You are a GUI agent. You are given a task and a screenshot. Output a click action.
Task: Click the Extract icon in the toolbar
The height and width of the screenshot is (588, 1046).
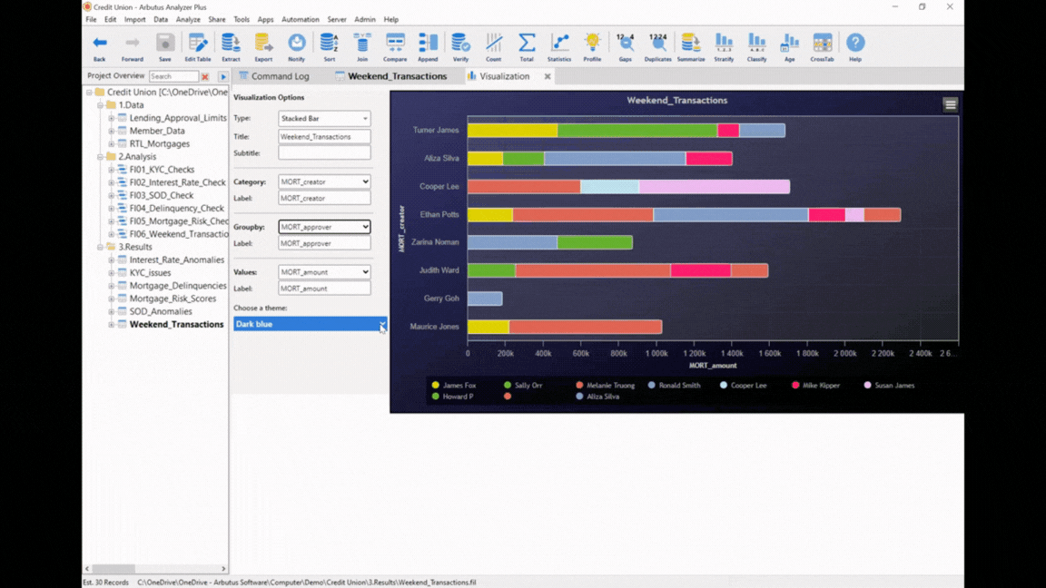click(x=231, y=45)
